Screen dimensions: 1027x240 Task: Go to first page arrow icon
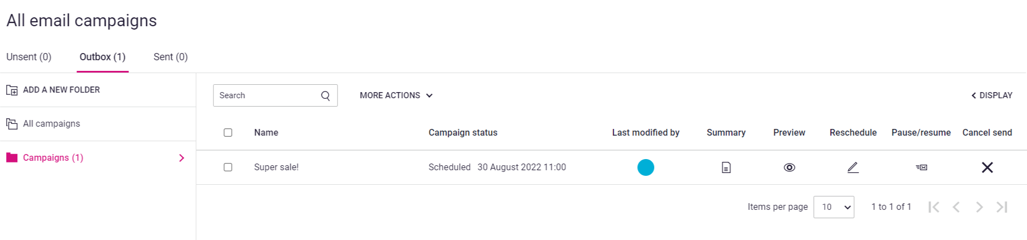pos(934,207)
